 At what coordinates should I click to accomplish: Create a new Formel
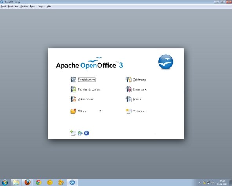pyautogui.click(x=137, y=99)
